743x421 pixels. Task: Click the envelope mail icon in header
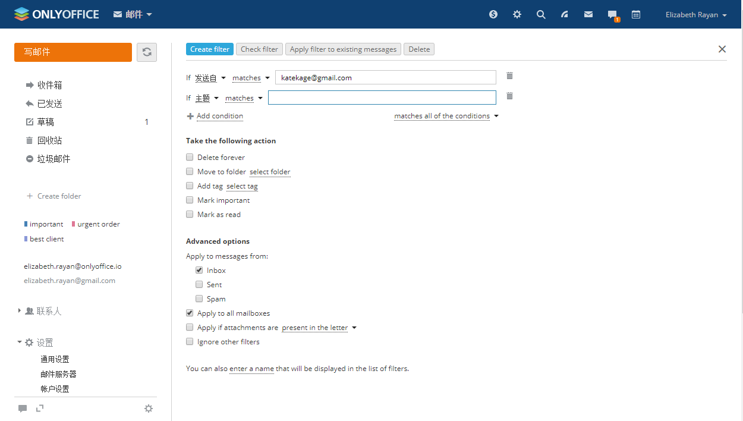pos(588,15)
